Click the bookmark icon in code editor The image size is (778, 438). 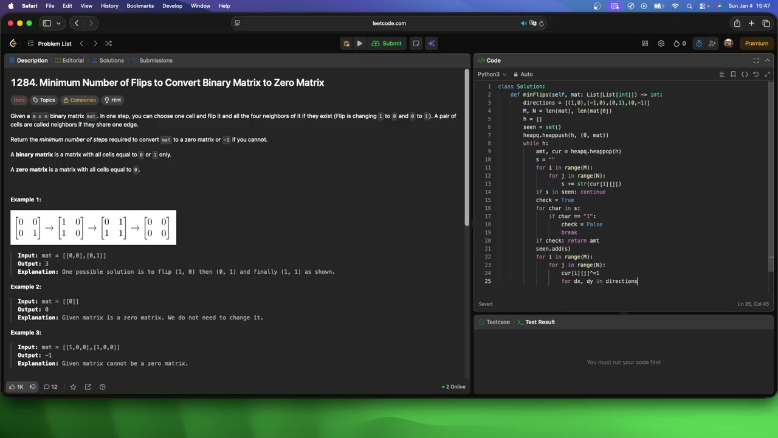click(733, 74)
